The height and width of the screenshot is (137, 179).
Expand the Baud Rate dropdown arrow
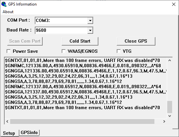point(90,30)
